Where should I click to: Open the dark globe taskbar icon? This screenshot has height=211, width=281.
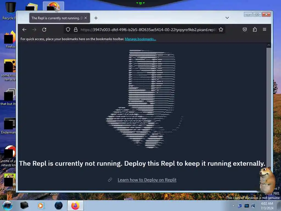tap(59, 206)
